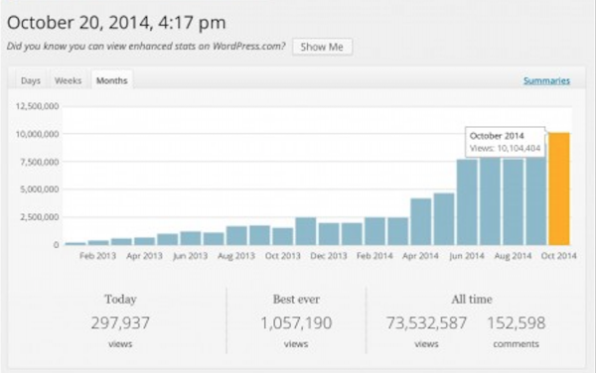
Task: Click the April 2014 bar
Action: tap(421, 221)
